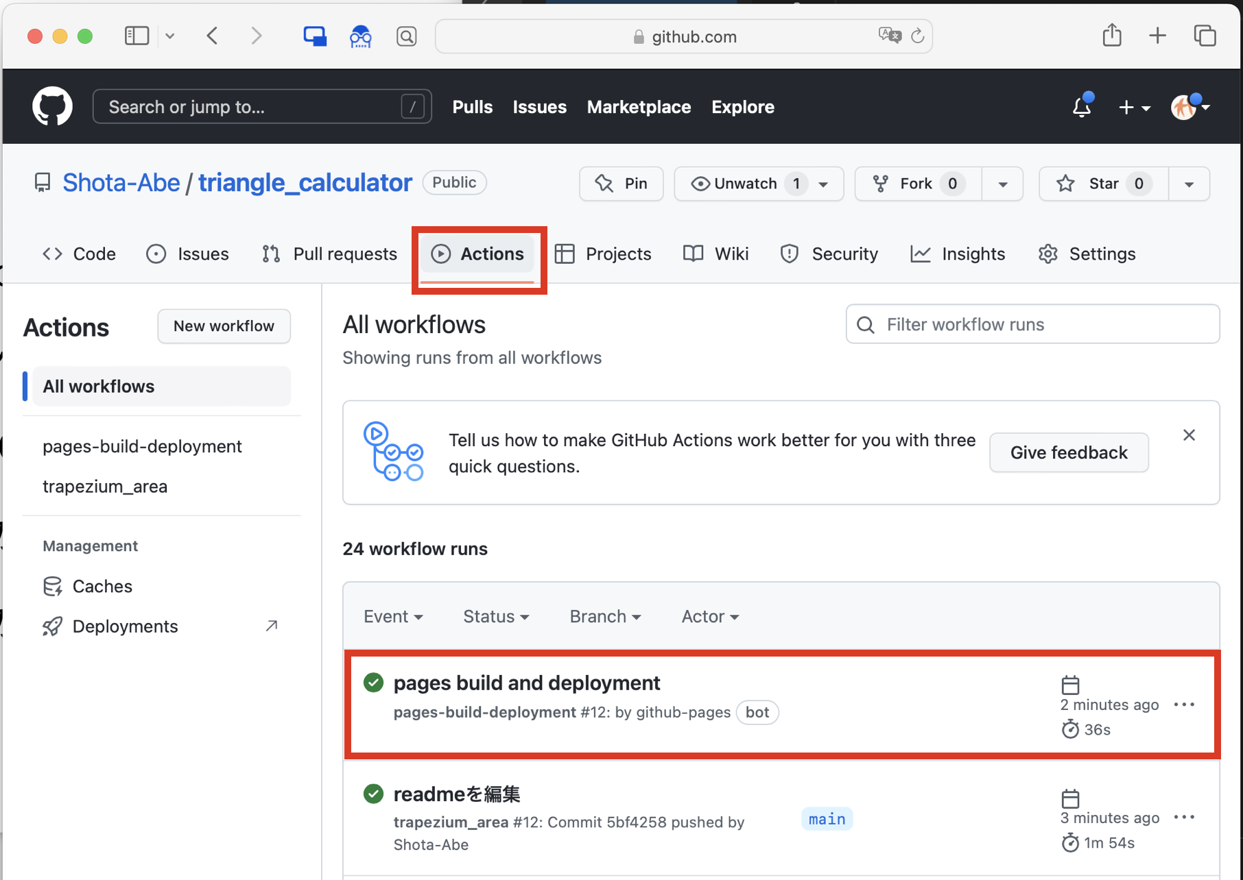Open the profile avatar menu
The height and width of the screenshot is (880, 1243).
pyautogui.click(x=1185, y=106)
